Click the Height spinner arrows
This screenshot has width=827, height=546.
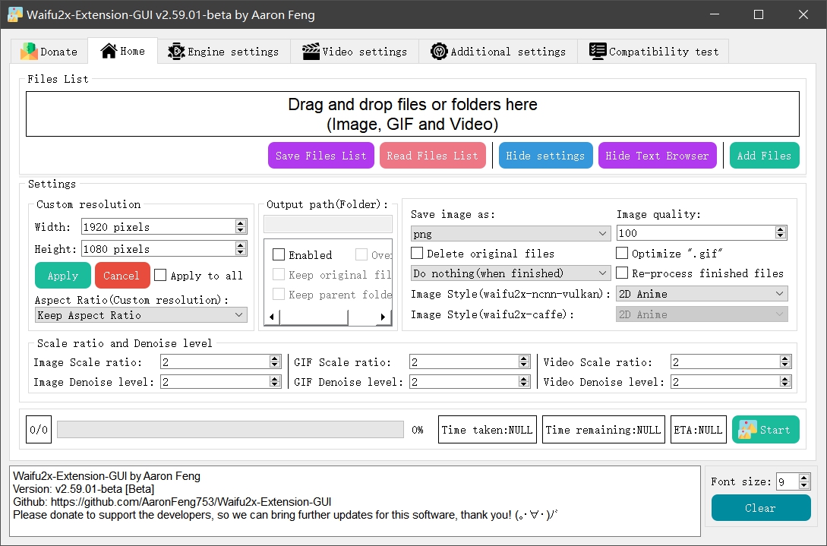pos(241,248)
